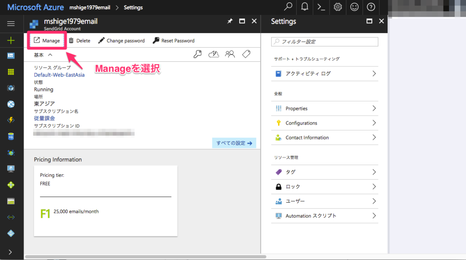Maximize the Settings blade

tap(369, 21)
